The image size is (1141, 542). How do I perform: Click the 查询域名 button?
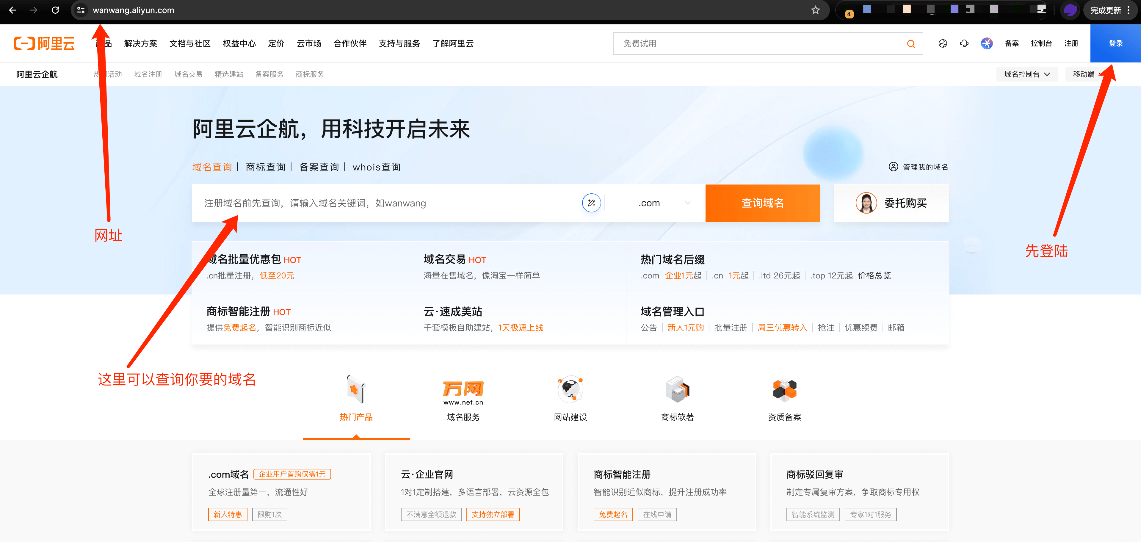pos(763,203)
